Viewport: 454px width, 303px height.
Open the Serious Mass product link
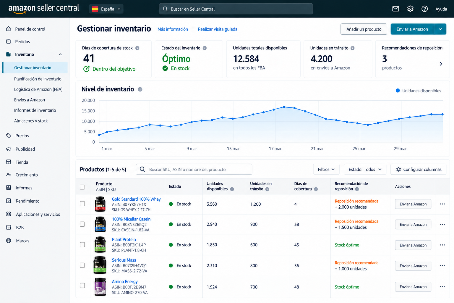coord(124,260)
